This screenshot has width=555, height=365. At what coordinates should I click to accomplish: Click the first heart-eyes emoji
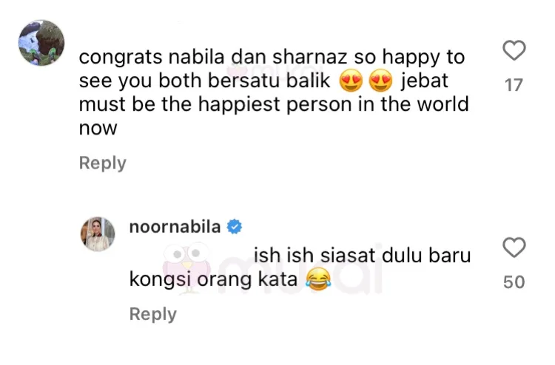(351, 81)
